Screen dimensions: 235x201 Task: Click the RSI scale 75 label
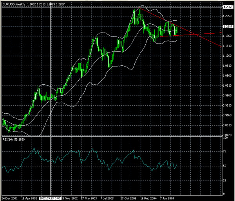tap(225, 152)
